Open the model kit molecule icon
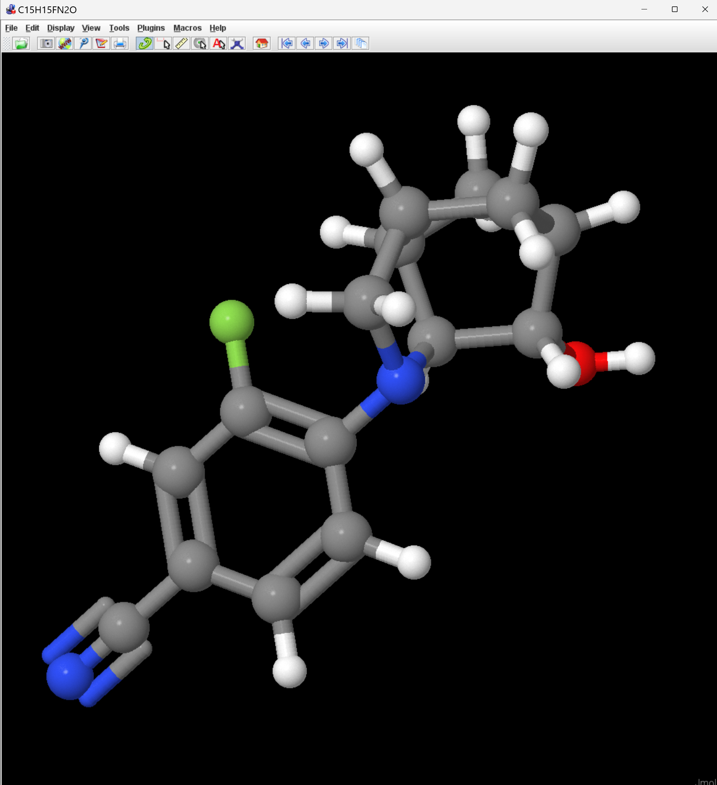717x785 pixels. 237,43
